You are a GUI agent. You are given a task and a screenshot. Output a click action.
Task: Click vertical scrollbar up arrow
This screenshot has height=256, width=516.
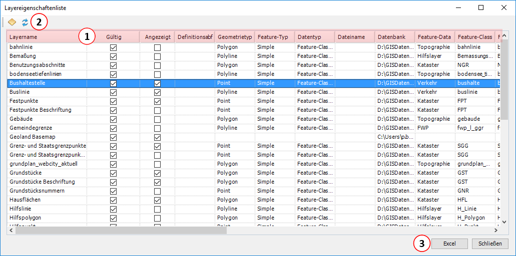[504, 37]
